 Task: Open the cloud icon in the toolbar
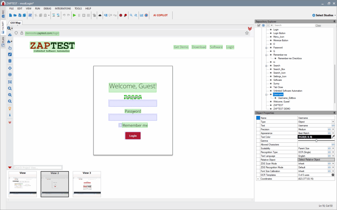(100, 15)
